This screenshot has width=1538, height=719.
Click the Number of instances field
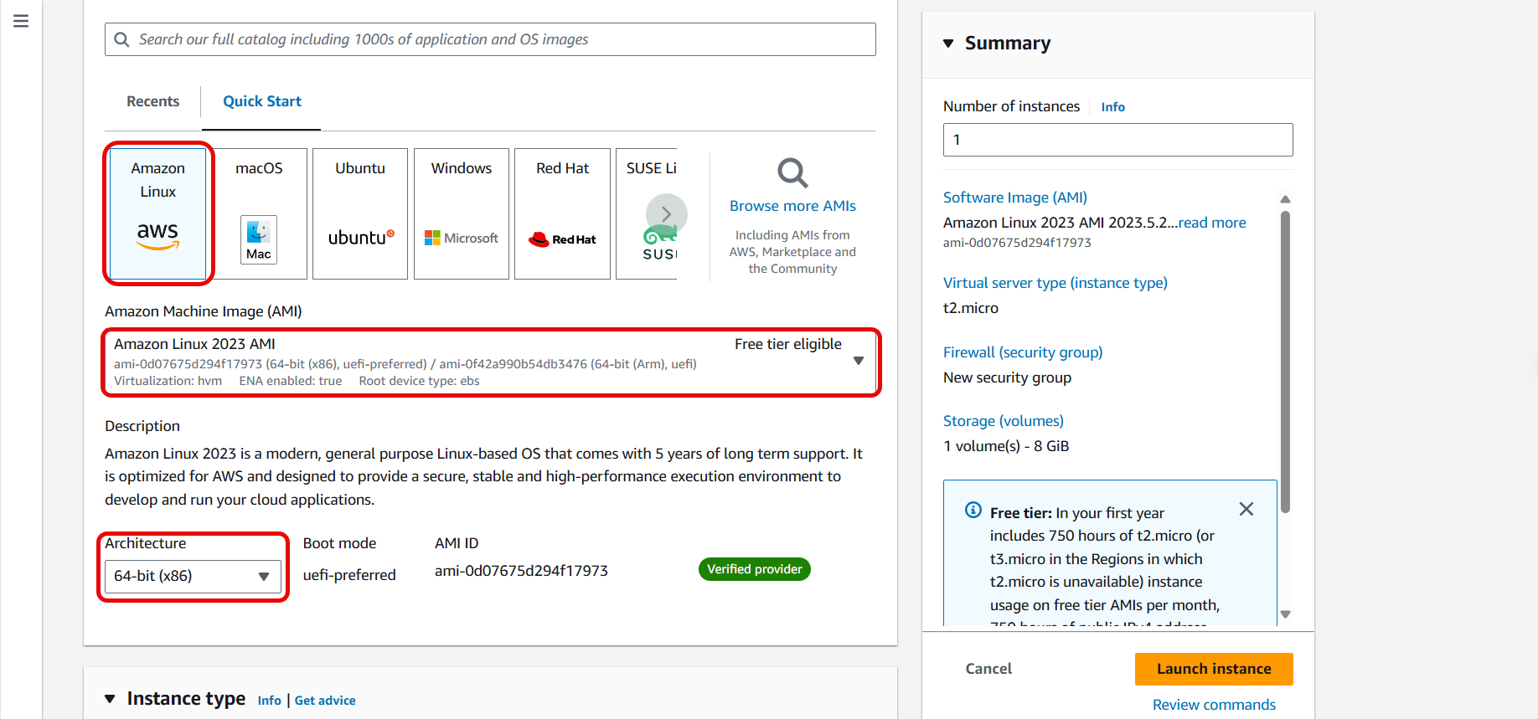click(1117, 140)
